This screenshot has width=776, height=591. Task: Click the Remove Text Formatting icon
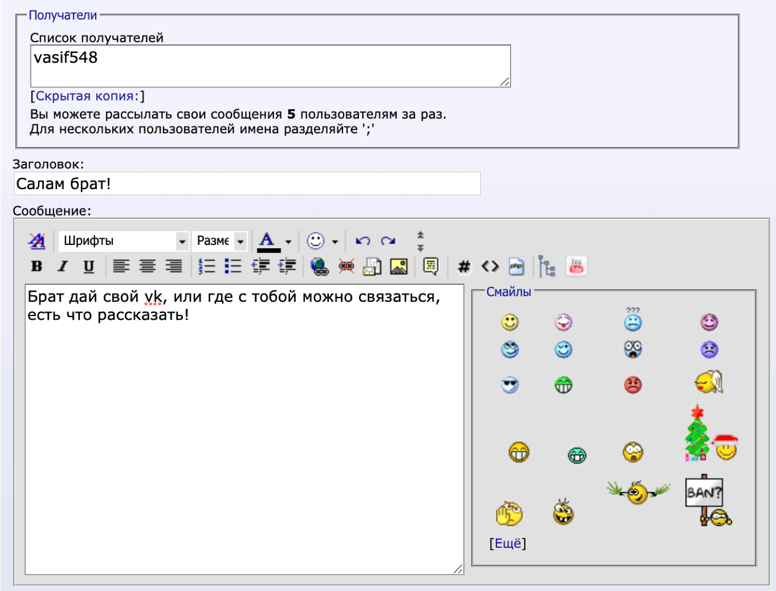click(37, 241)
